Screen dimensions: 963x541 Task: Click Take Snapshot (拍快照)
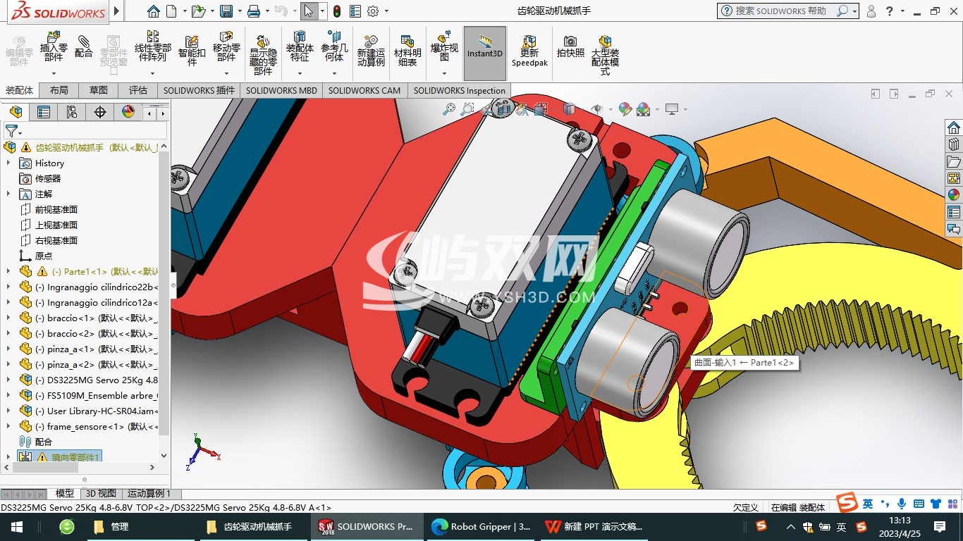tap(570, 47)
